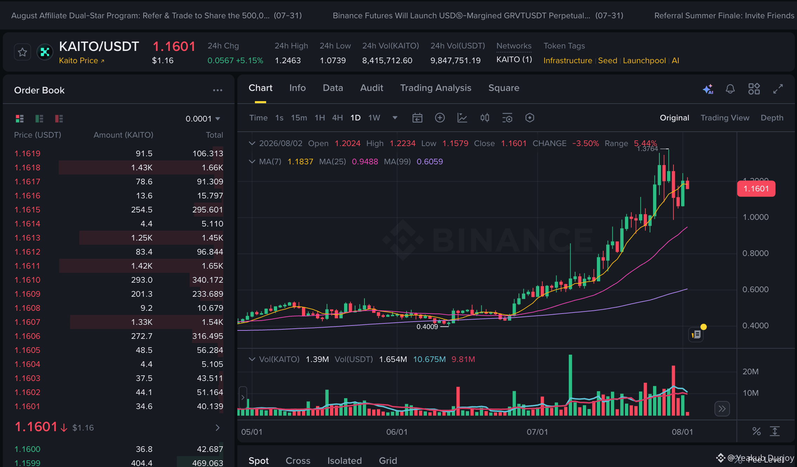Open the Trading Analysis tab
Image resolution: width=797 pixels, height=467 pixels.
tap(436, 88)
